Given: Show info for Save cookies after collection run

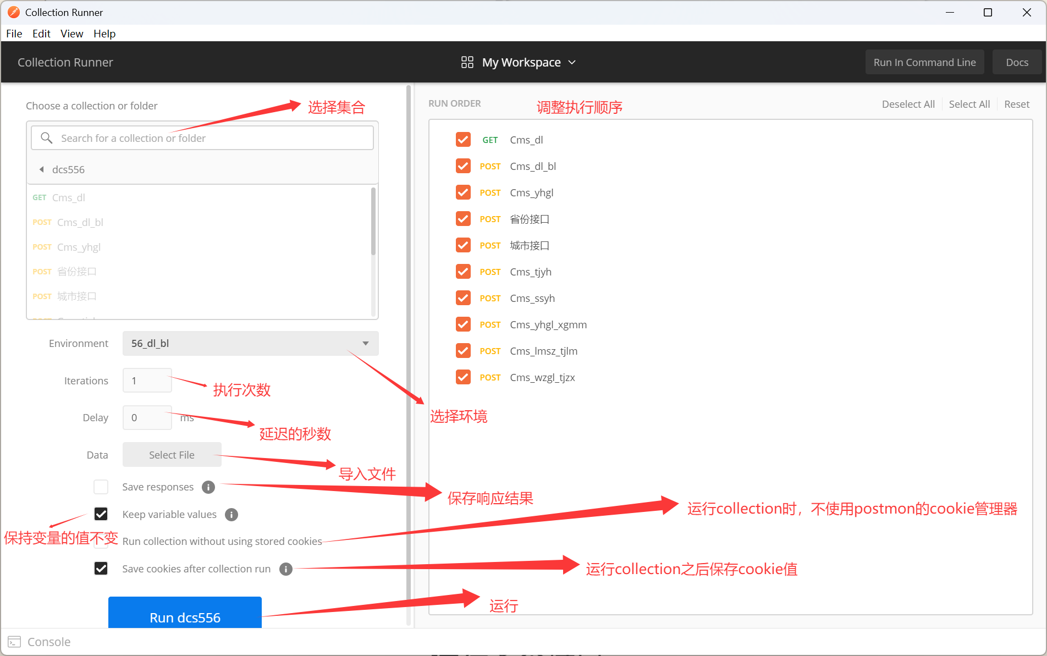Looking at the screenshot, I should pos(286,569).
